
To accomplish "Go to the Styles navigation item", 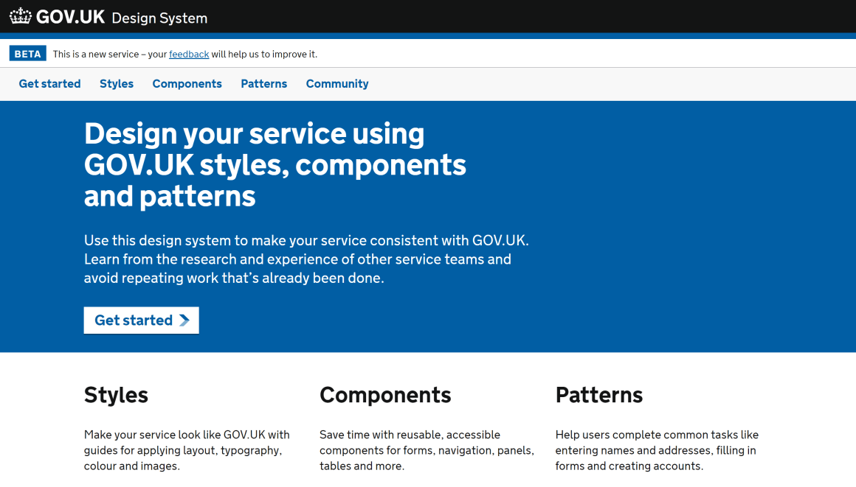I will (x=117, y=83).
